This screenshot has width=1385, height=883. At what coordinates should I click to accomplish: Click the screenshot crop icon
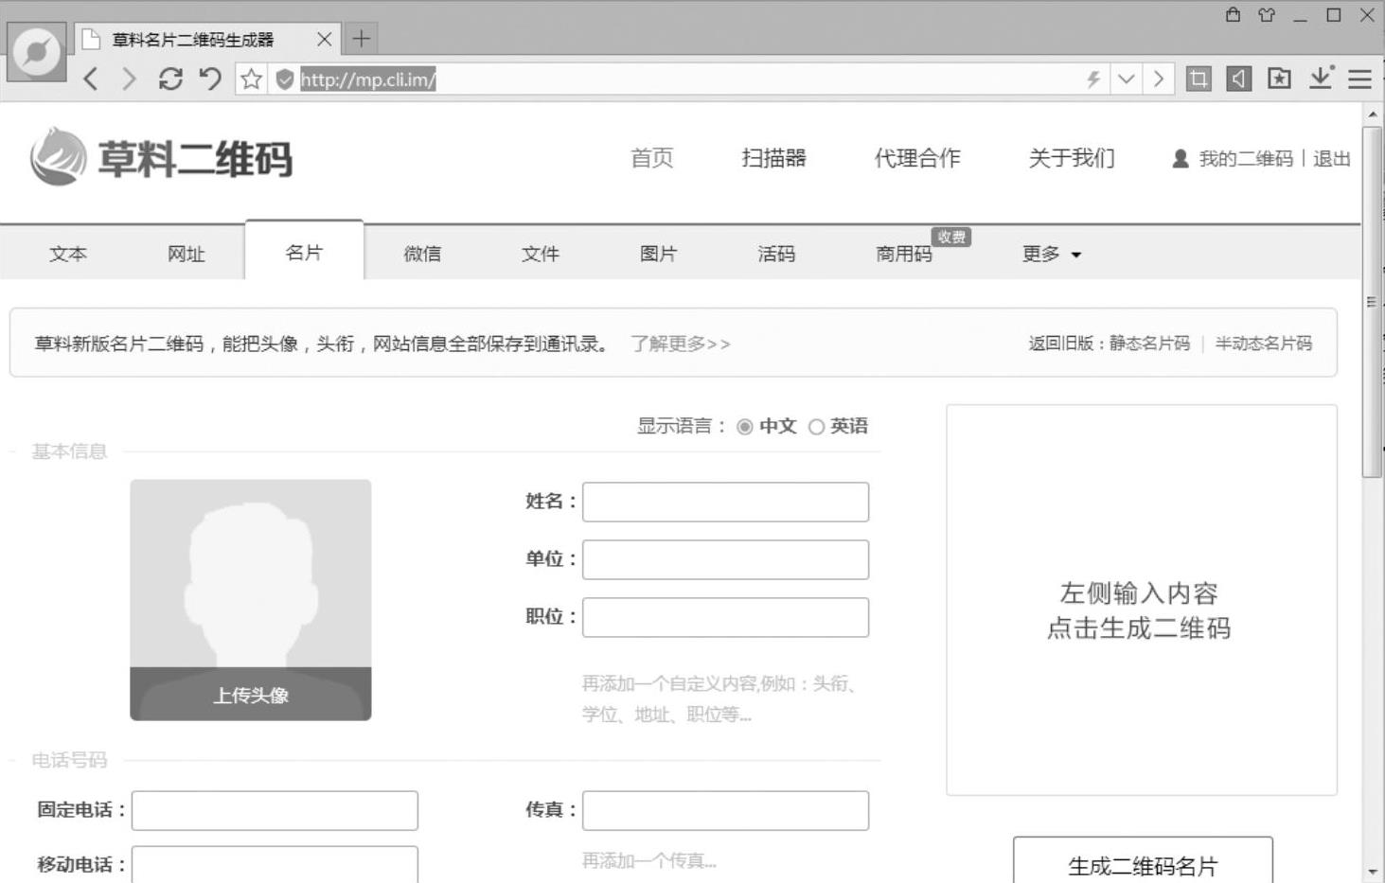[x=1199, y=79]
